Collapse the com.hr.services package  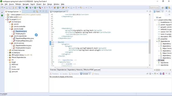(x=10, y=43)
